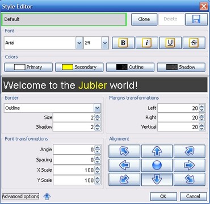Image resolution: width=210 pixels, height=204 pixels.
Task: Click the Right margin value field
Action: pos(178,118)
